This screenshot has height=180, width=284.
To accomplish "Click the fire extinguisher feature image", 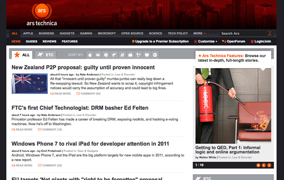I will tap(233, 106).
